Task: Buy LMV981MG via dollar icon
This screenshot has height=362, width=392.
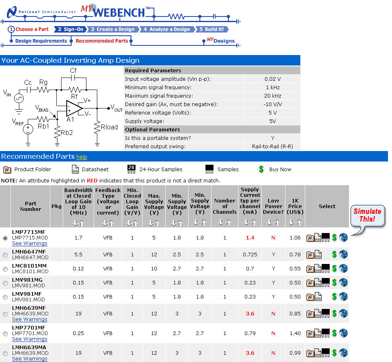Action: pos(335,282)
